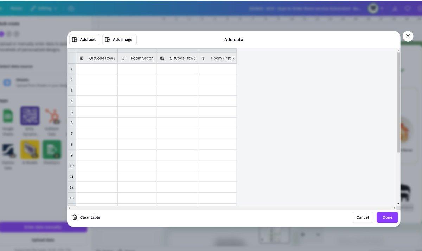
Task: Click the row 1 cell under Room Secon
Action: point(137,69)
